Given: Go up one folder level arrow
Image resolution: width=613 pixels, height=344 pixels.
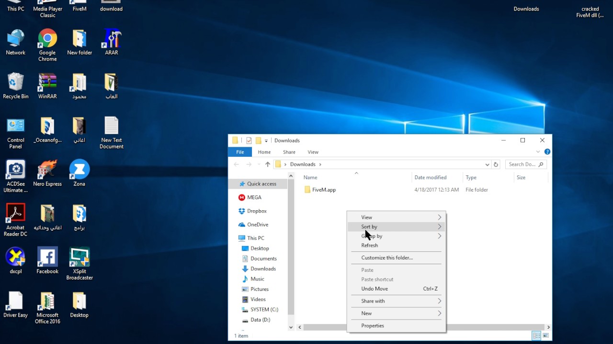Looking at the screenshot, I should (x=267, y=164).
